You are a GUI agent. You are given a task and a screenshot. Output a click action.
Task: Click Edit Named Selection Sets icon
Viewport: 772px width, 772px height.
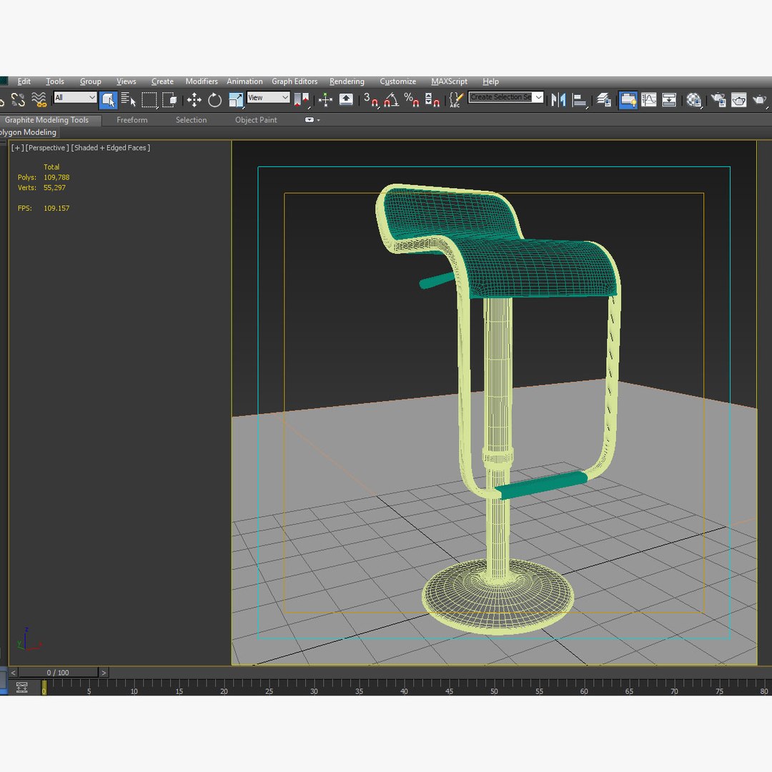pyautogui.click(x=456, y=100)
